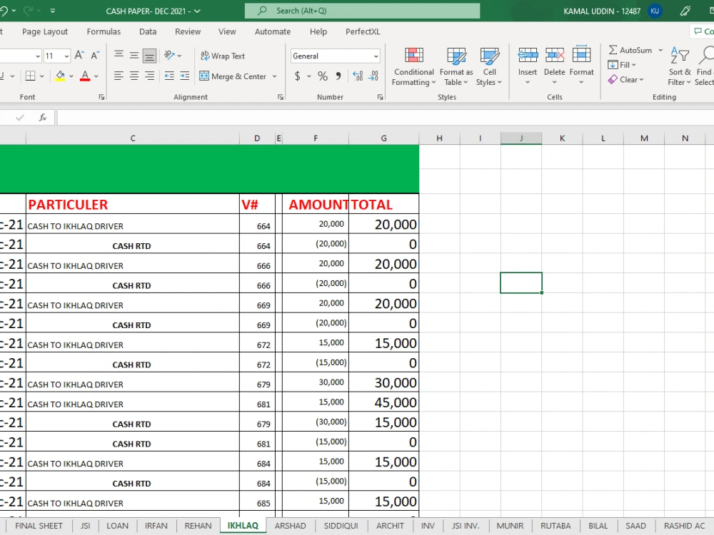Toggle Wrap Text

click(223, 56)
